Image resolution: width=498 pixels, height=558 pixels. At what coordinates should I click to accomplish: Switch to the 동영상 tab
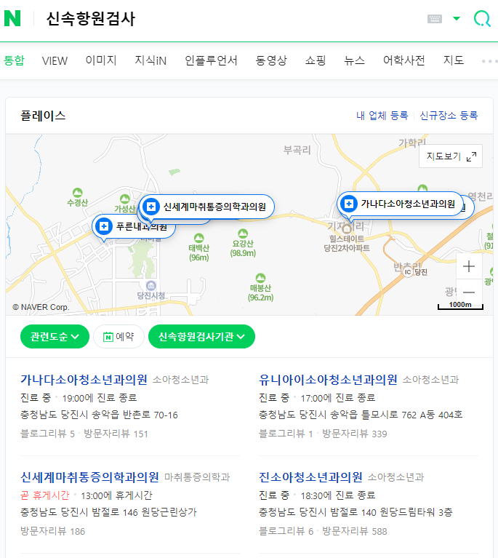click(x=271, y=60)
